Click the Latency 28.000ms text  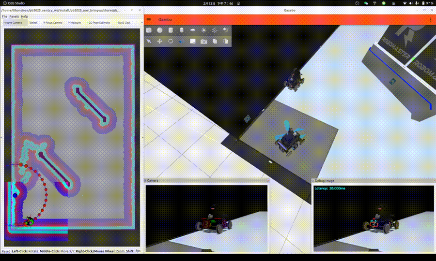pos(330,188)
